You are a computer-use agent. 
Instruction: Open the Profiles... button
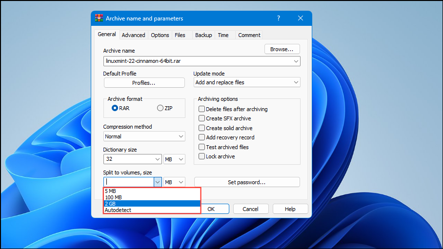144,83
